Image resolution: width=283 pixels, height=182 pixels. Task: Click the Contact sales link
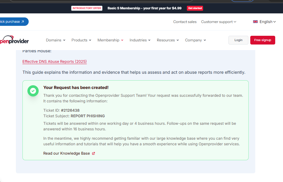tap(185, 22)
